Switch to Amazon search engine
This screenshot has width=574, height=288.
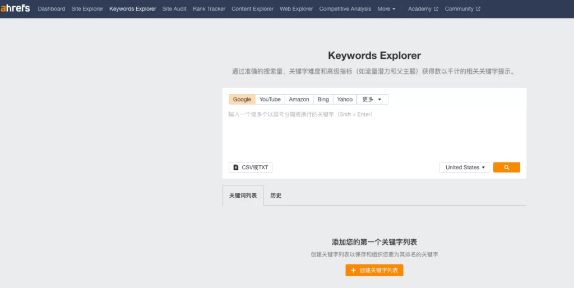299,99
